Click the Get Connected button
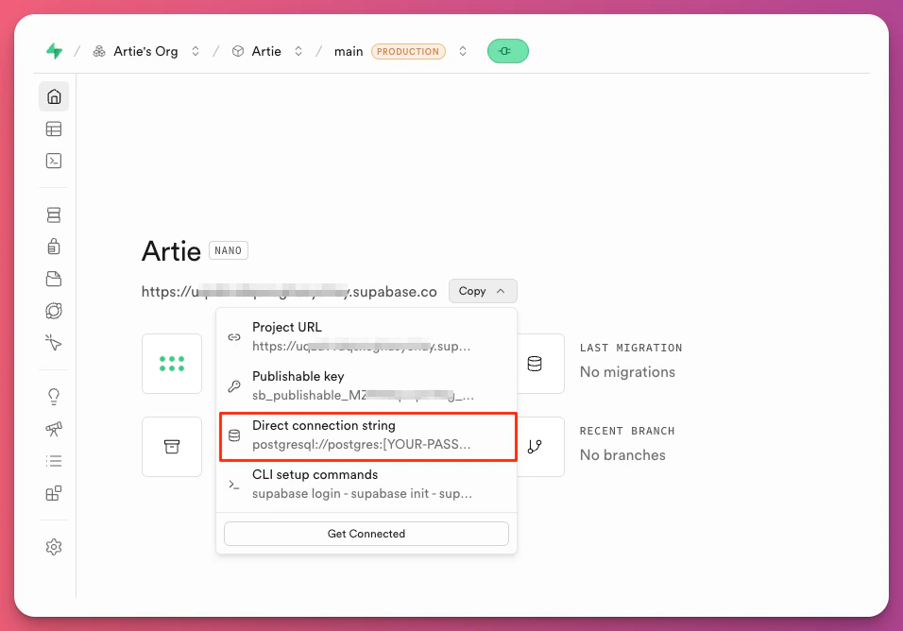Screen dimensions: 903x631 [x=366, y=534]
